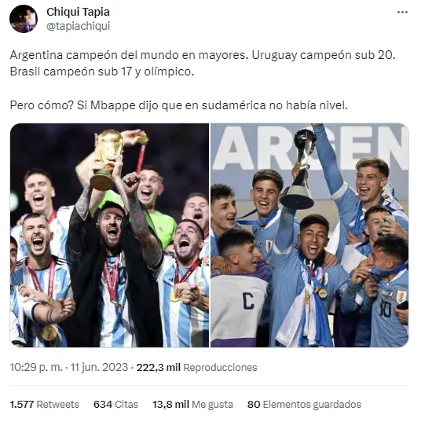
Task: Open the Chiqui Tapia display name link
Action: 78,12
